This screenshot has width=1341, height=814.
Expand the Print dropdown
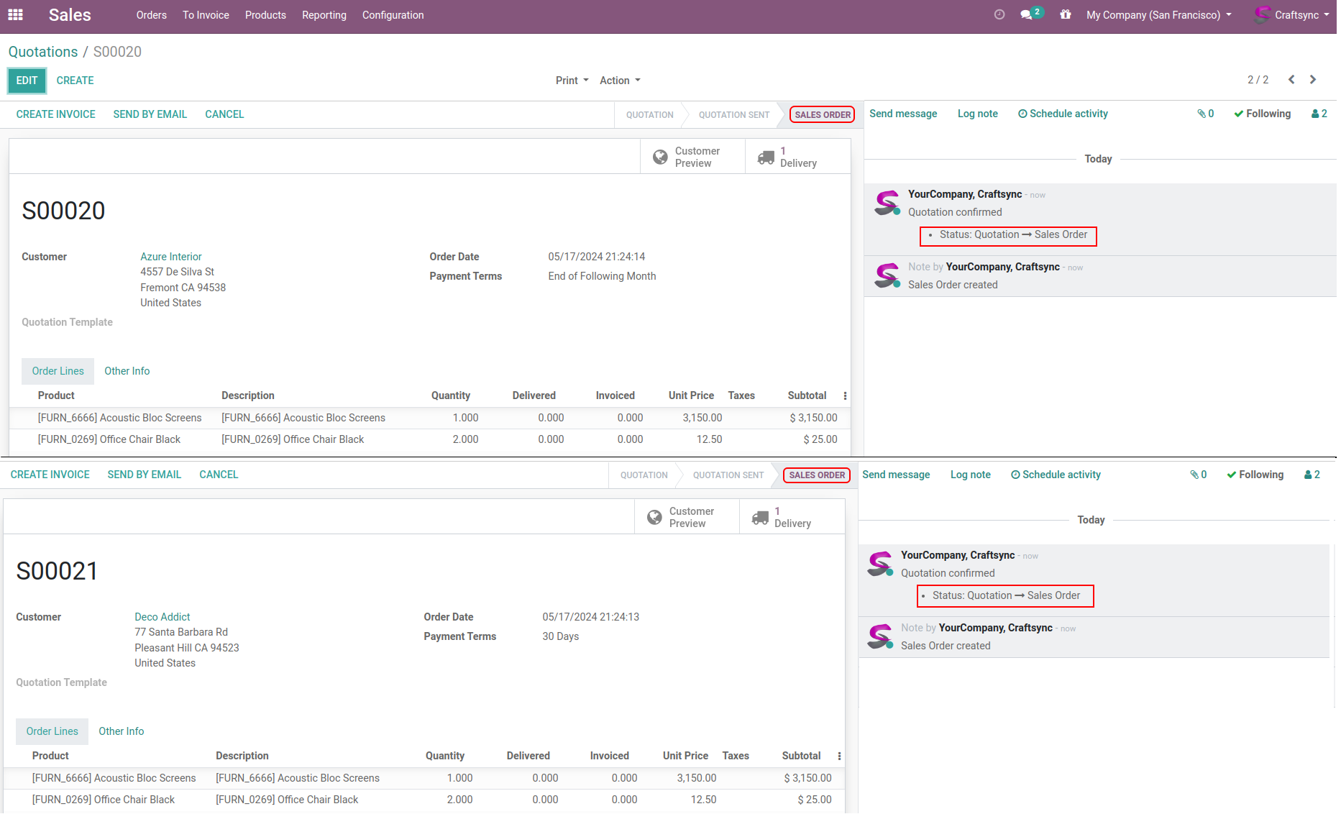572,81
